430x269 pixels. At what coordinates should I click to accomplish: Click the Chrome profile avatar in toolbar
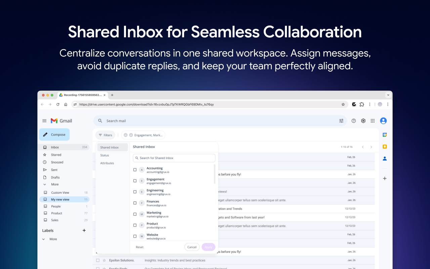(380, 105)
